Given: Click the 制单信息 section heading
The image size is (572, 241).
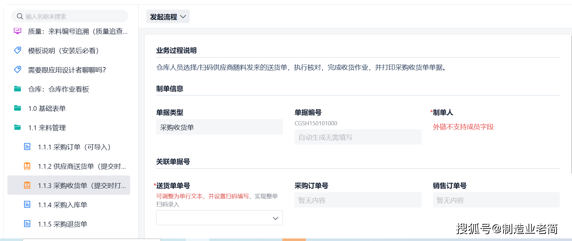Looking at the screenshot, I should point(169,89).
